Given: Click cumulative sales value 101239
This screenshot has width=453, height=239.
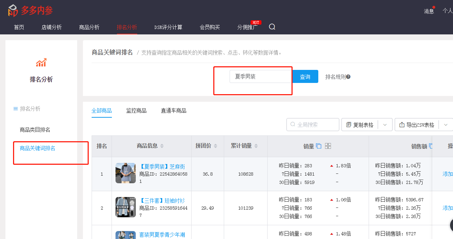Looking at the screenshot, I should click(x=246, y=208).
